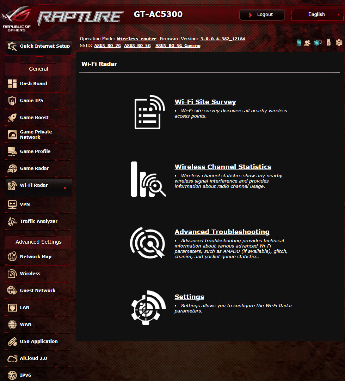The image size is (345, 381).
Task: Open the Game Radar label
Action: (x=35, y=168)
